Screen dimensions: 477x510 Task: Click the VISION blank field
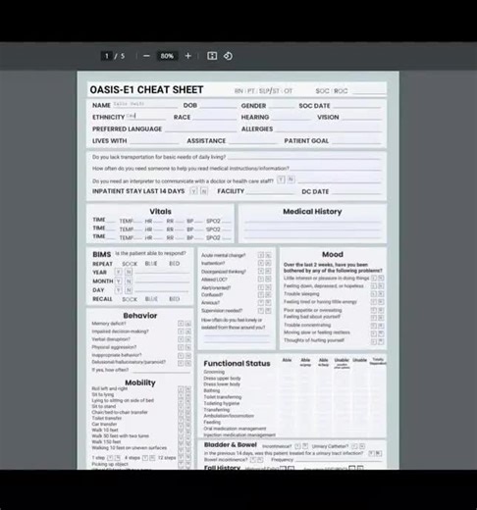pyautogui.click(x=361, y=117)
